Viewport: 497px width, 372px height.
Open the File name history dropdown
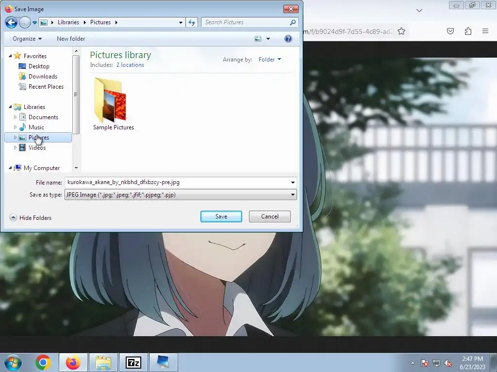(x=293, y=183)
